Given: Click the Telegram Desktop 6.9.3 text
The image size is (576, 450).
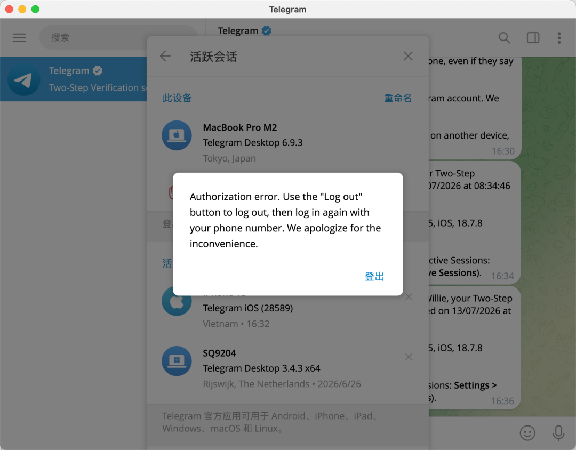Looking at the screenshot, I should click(x=253, y=142).
